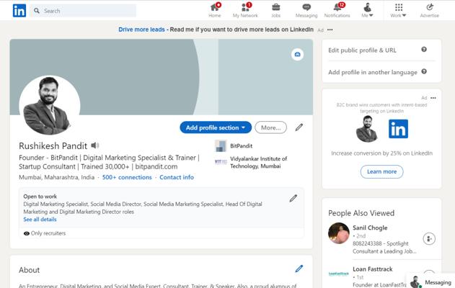This screenshot has height=288, width=455.
Task: Edit profile intro pencil icon
Action: pos(299,127)
